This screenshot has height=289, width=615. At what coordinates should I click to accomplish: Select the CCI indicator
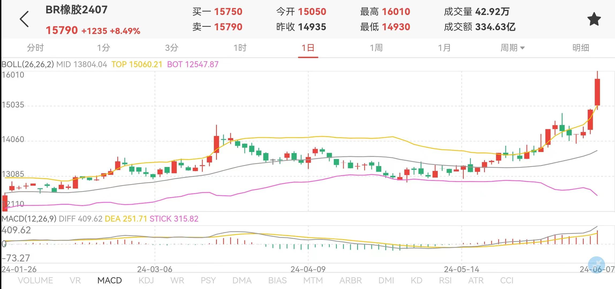tap(507, 280)
